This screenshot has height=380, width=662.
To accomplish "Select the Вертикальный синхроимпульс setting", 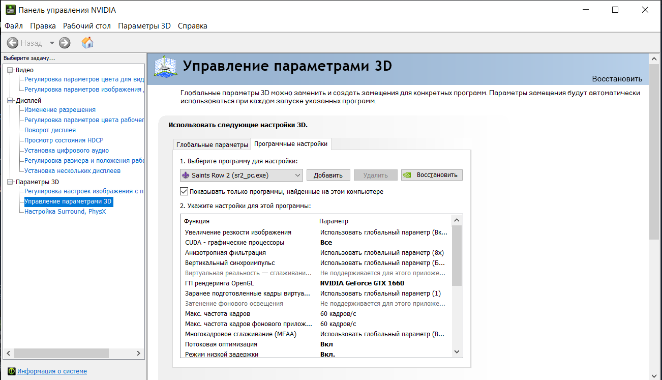I will (x=316, y=263).
